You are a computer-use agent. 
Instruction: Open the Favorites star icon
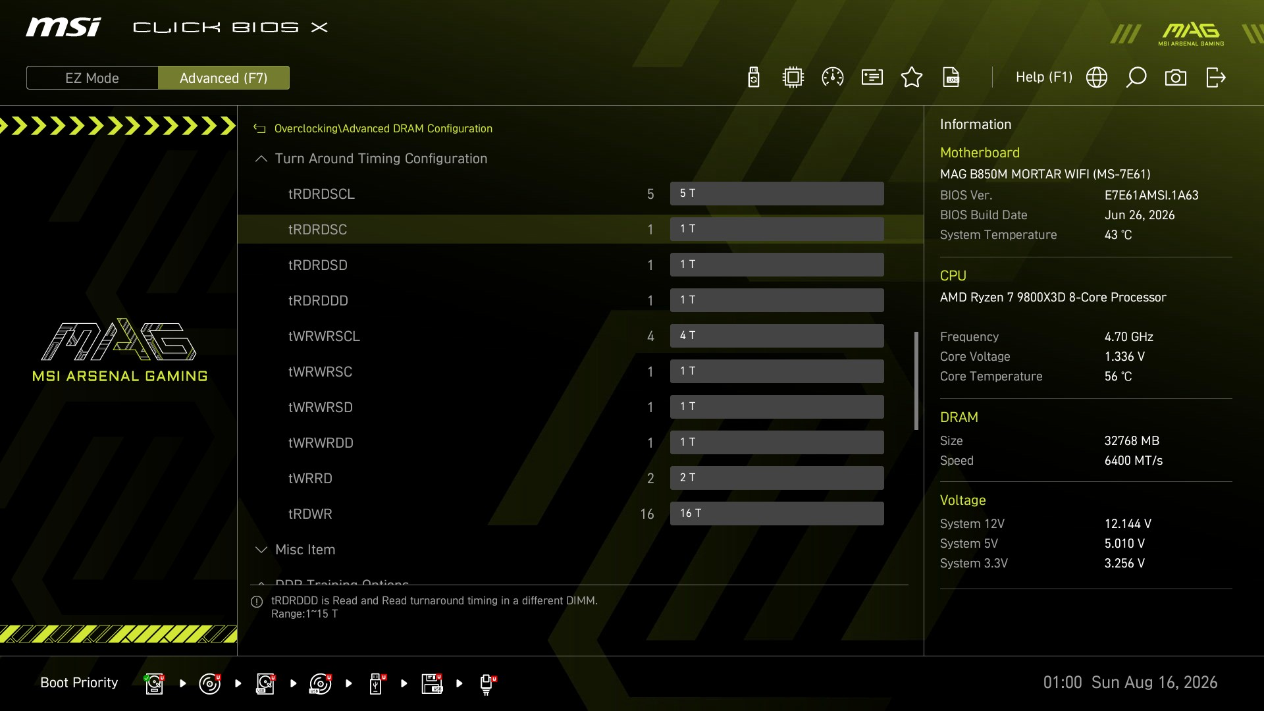(x=912, y=77)
